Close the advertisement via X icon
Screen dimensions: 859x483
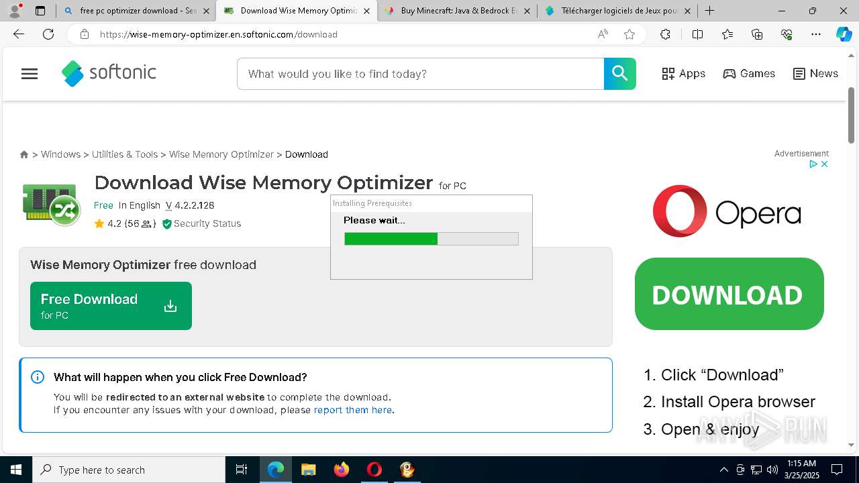click(x=825, y=164)
